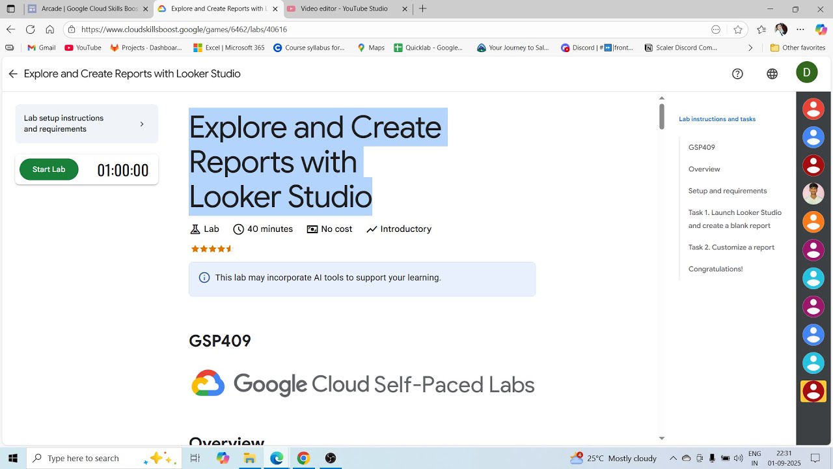The width and height of the screenshot is (833, 469).
Task: Go to Setup and requirements section
Action: [x=728, y=191]
